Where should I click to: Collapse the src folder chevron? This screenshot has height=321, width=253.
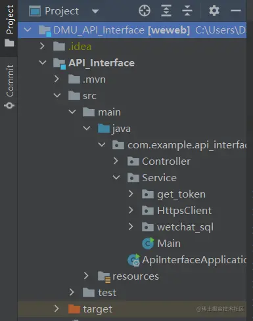point(57,95)
